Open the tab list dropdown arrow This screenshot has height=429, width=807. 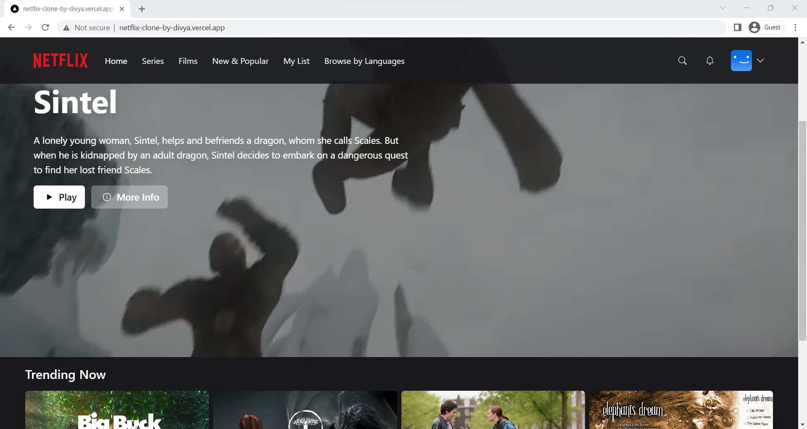pos(723,8)
